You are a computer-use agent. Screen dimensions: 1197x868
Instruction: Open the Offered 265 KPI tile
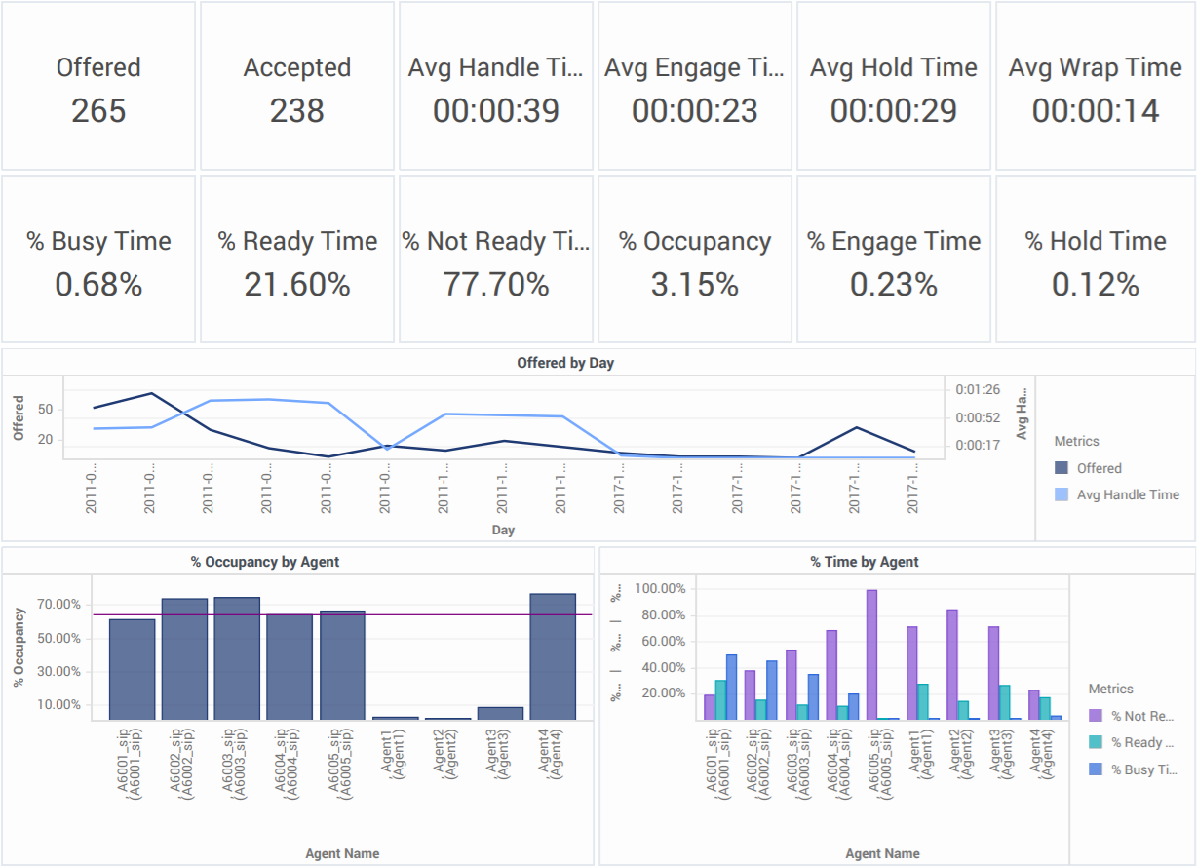[x=98, y=87]
